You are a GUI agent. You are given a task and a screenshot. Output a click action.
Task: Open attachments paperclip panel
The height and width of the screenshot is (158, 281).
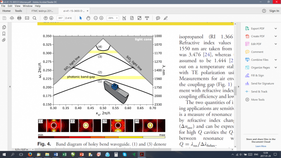[x=4, y=40]
